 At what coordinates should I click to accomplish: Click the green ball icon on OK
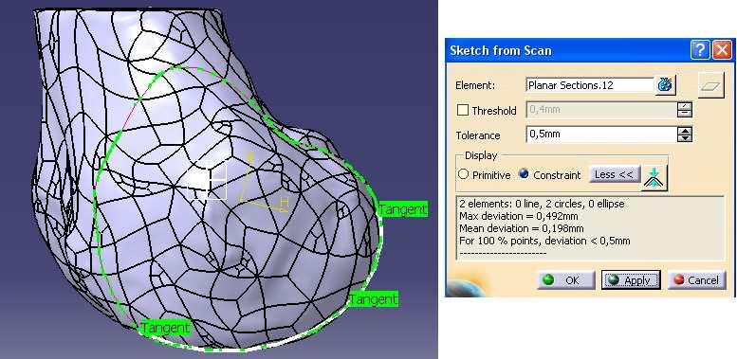pos(547,280)
